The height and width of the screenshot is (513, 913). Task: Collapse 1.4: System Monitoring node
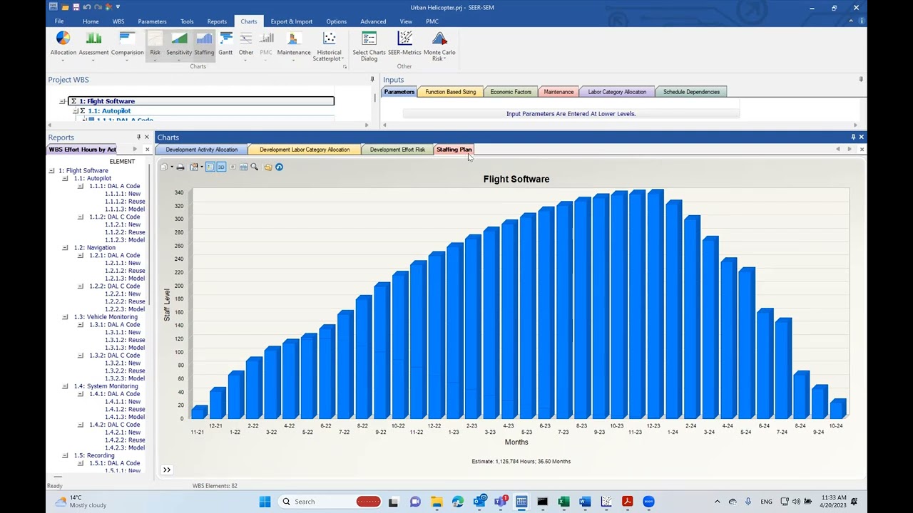[65, 386]
